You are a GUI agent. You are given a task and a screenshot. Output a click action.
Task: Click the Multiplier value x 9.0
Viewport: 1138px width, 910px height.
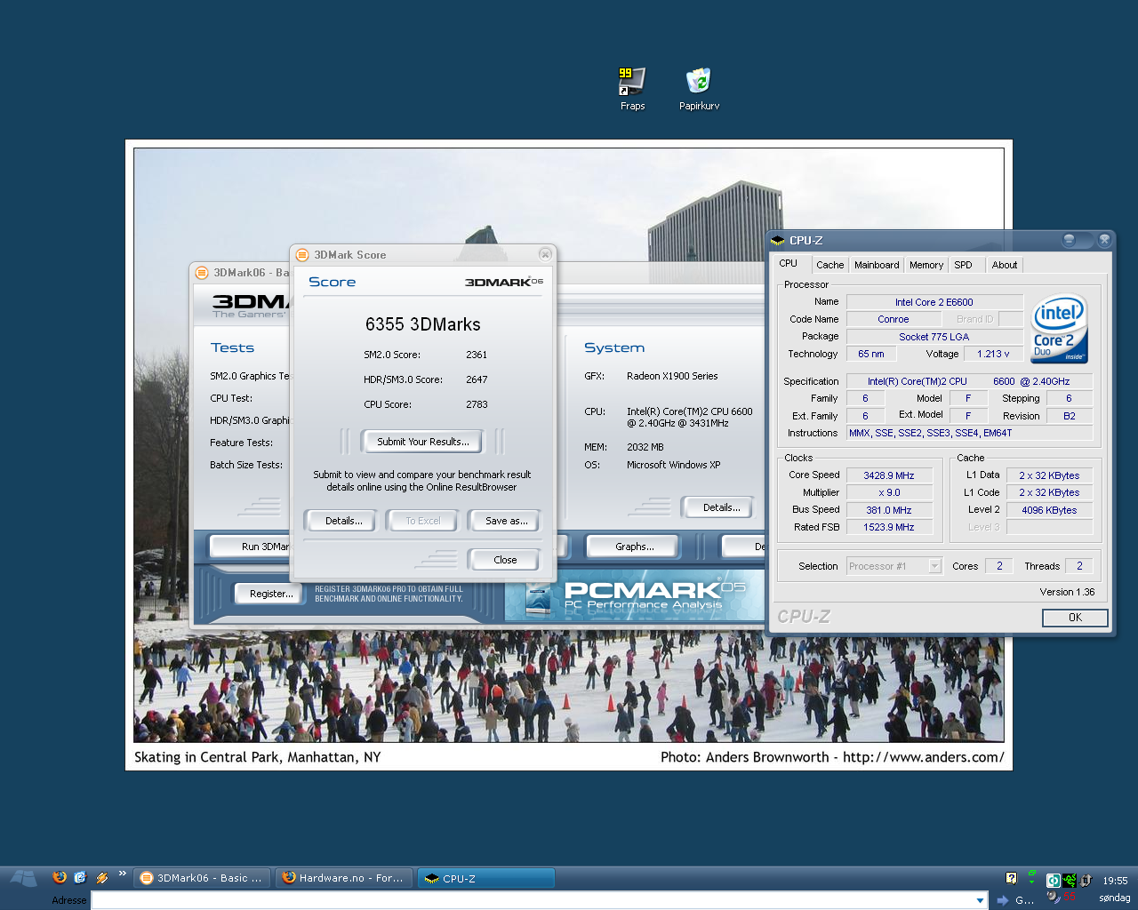(x=889, y=492)
